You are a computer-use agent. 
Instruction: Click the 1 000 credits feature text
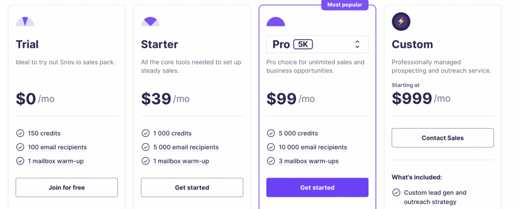pos(172,133)
